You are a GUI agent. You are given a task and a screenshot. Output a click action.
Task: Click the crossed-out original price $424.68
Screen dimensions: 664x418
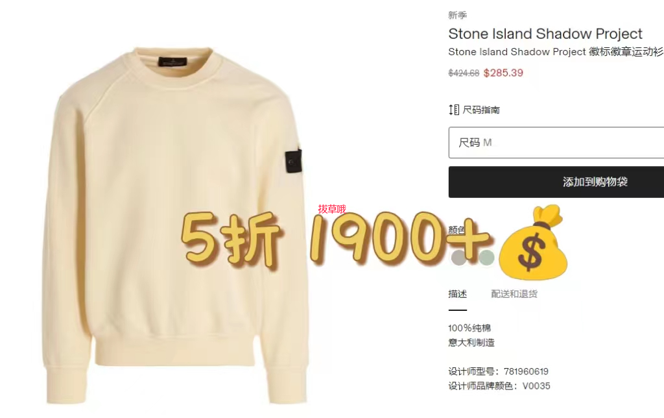pos(464,73)
